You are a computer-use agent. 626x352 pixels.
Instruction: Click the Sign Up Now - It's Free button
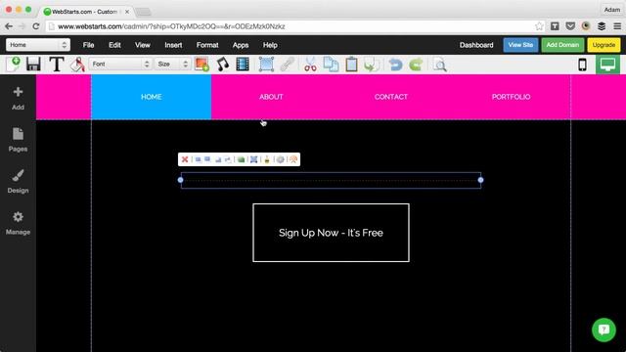[331, 233]
